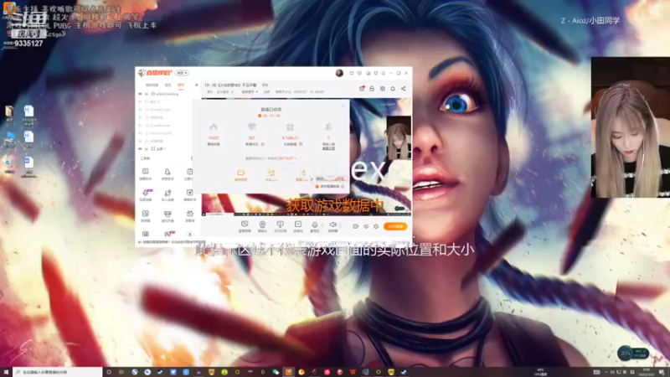Viewport: 670px width, 377px height.
Task: Toggle the preview eye icon in bottom bar
Action: coord(366,226)
